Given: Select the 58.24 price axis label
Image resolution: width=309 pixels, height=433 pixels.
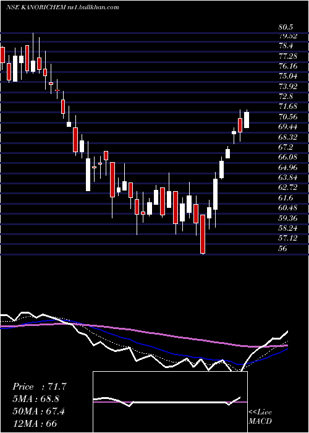Looking at the screenshot, I should [288, 228].
